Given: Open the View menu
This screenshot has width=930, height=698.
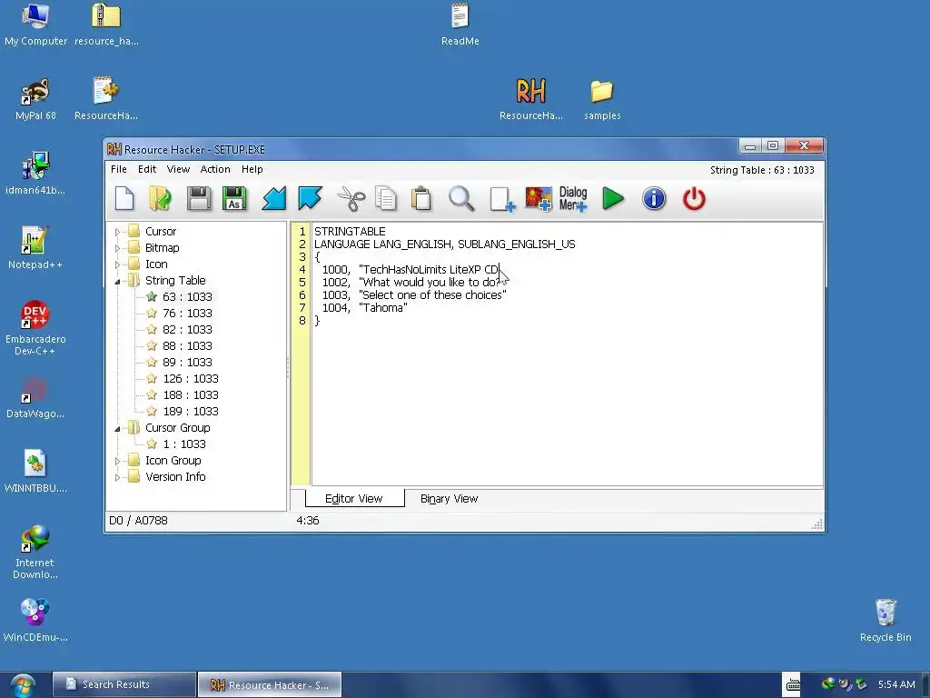Looking at the screenshot, I should point(178,169).
